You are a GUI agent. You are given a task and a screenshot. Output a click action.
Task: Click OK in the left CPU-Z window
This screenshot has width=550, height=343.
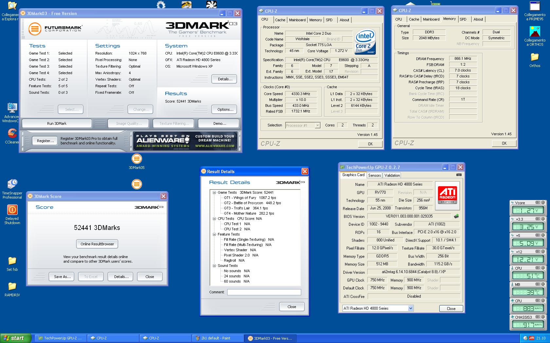pos(370,144)
